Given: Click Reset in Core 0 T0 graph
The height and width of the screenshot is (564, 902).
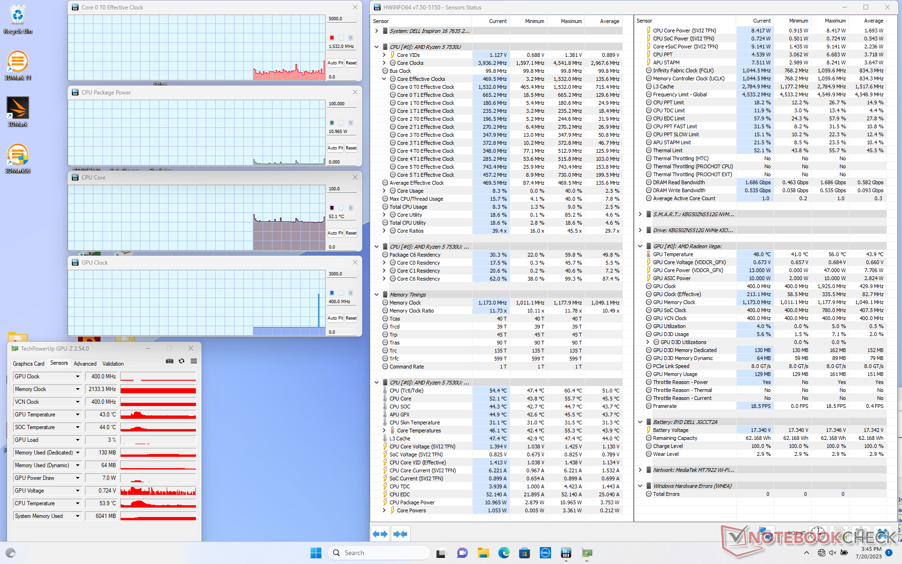Looking at the screenshot, I should coord(351,63).
